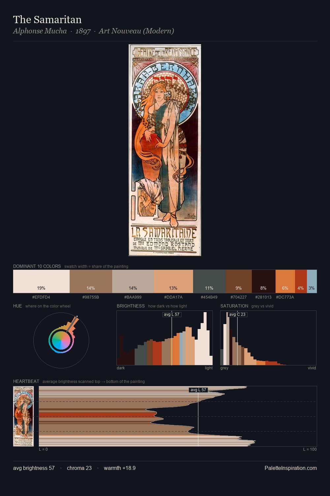Click the footer avg brightness 57 stat
This screenshot has height=496, width=330.
[34, 468]
